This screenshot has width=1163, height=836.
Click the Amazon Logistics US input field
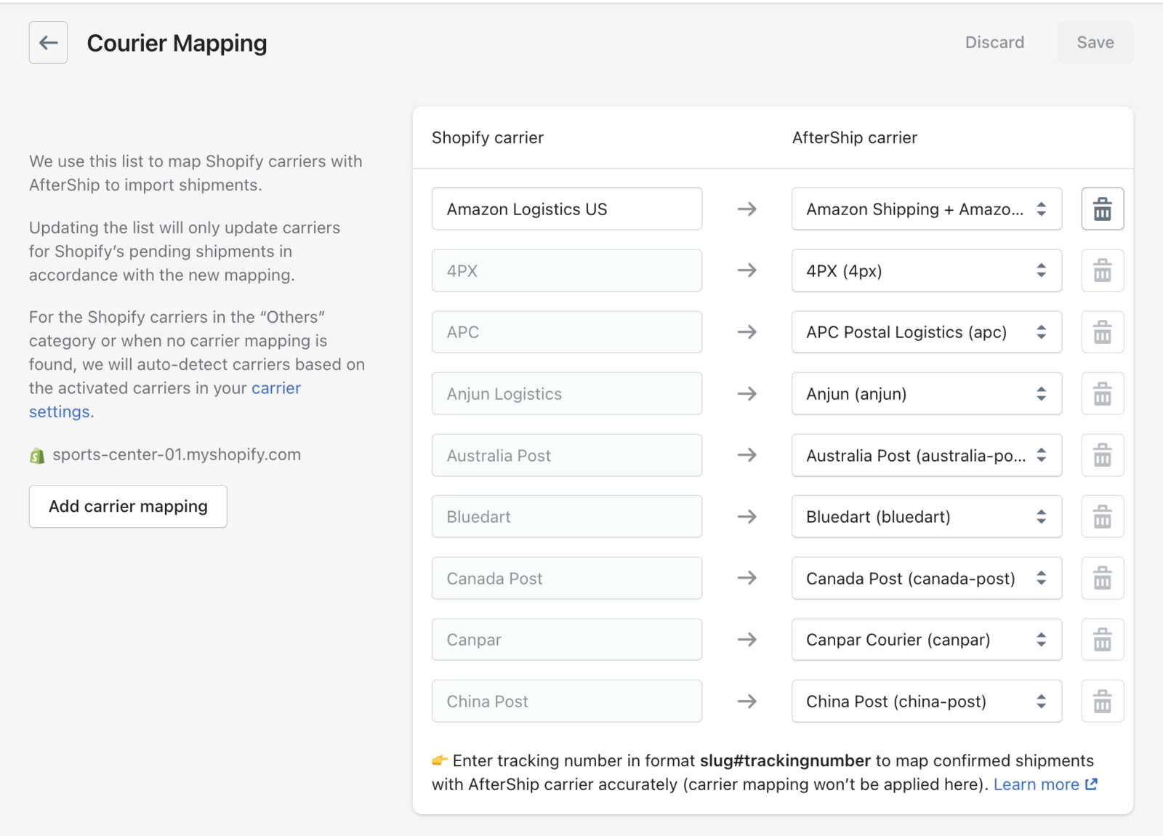click(566, 209)
